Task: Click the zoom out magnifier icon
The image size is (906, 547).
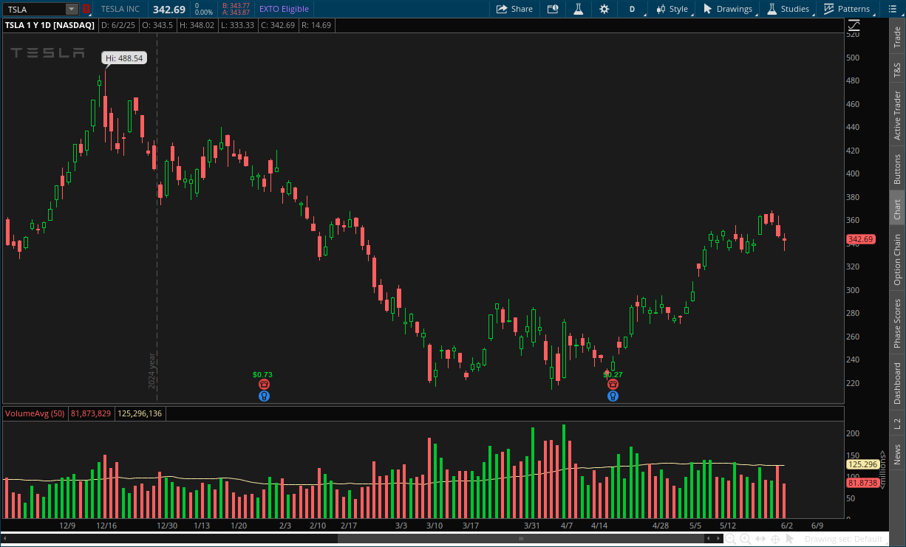Action: 731,540
